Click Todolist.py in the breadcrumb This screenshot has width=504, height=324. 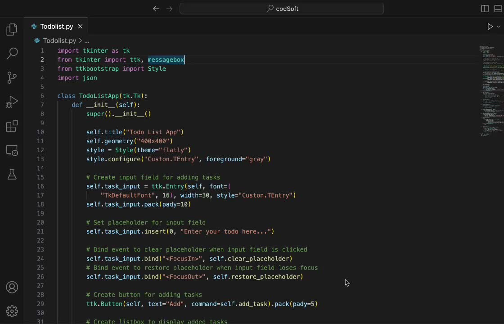tap(59, 40)
